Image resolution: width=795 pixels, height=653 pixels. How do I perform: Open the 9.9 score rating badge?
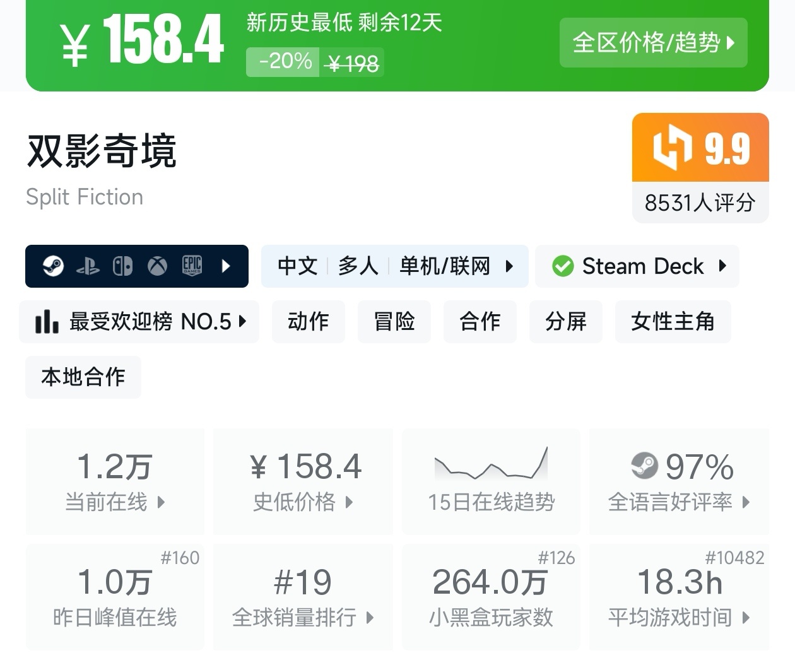tap(700, 148)
